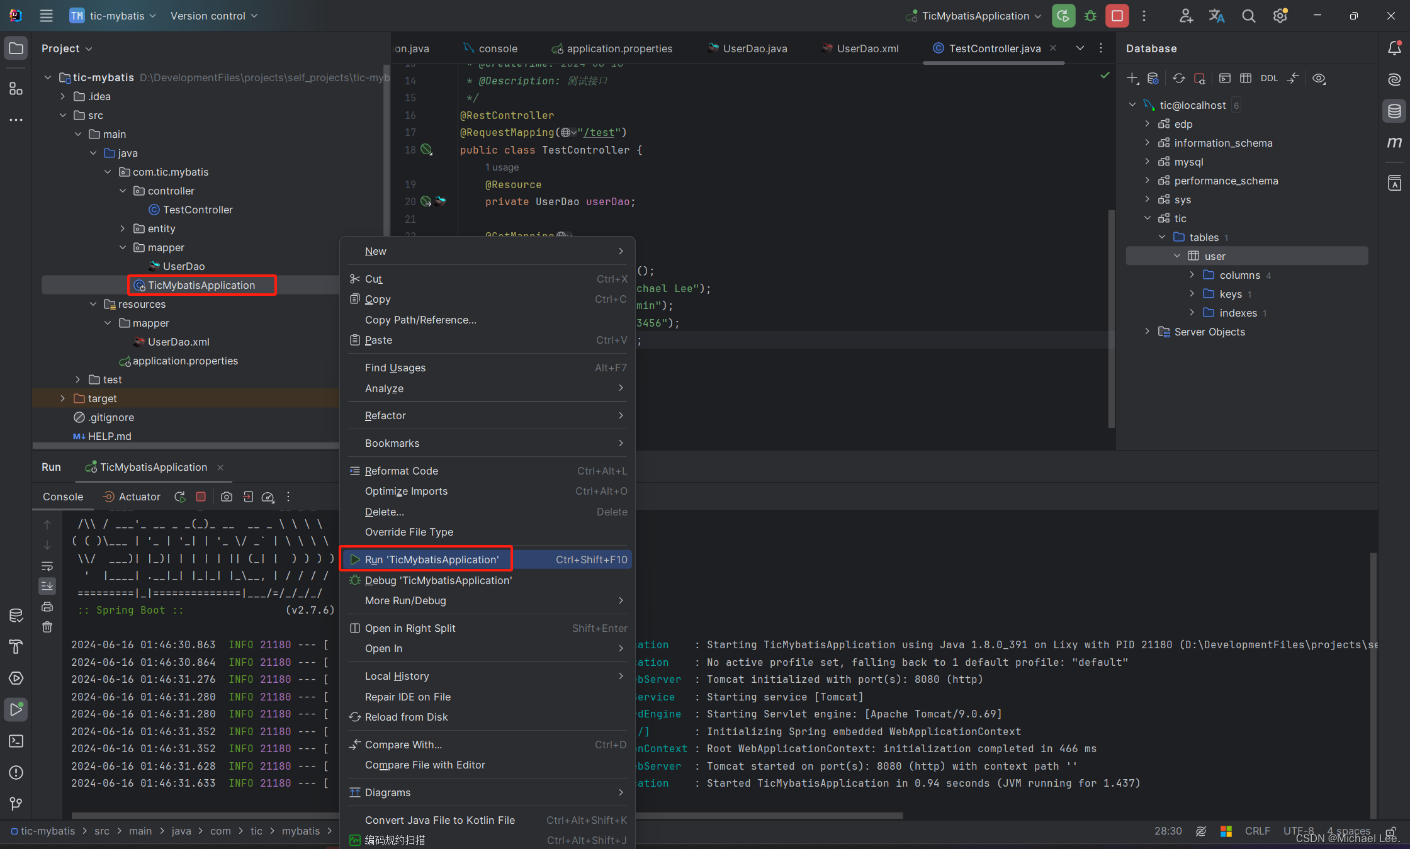Viewport: 1410px width, 849px height.
Task: Open the Project tool window folder icon
Action: (16, 48)
